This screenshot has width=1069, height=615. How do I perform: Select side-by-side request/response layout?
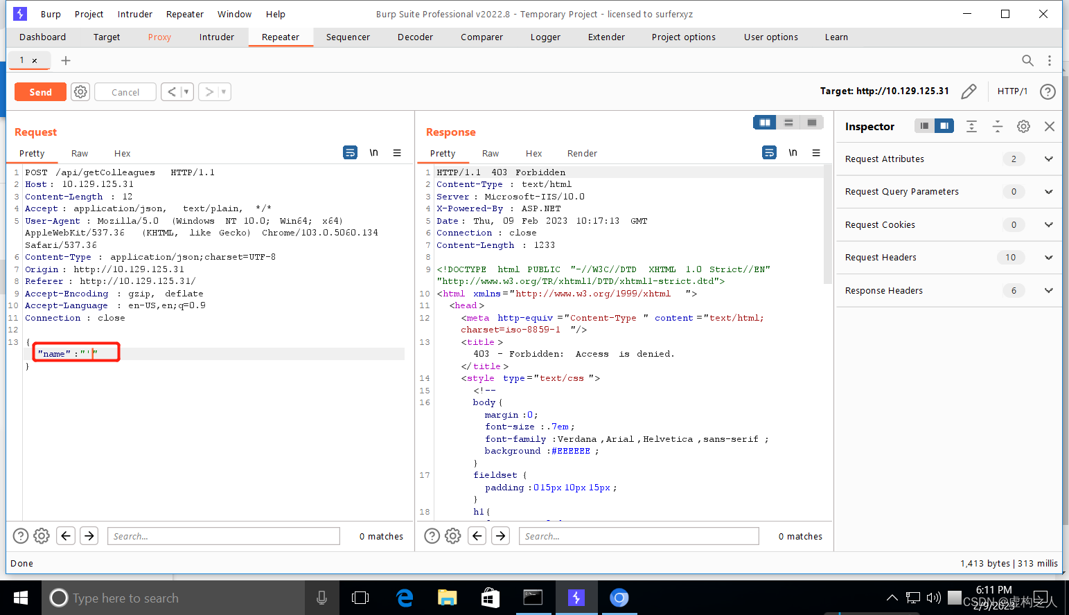tap(765, 123)
